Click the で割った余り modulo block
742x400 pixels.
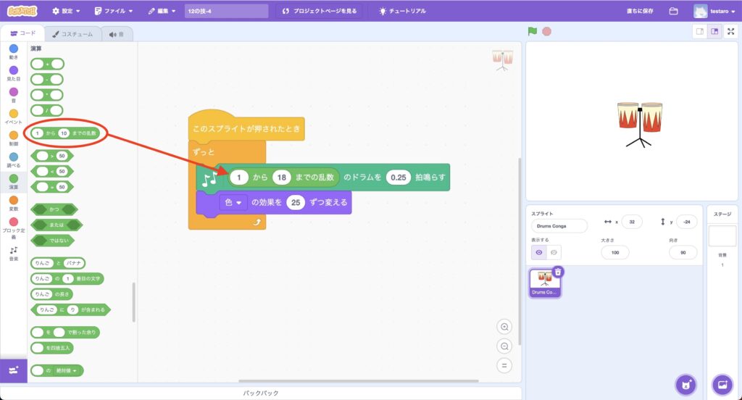pyautogui.click(x=64, y=333)
